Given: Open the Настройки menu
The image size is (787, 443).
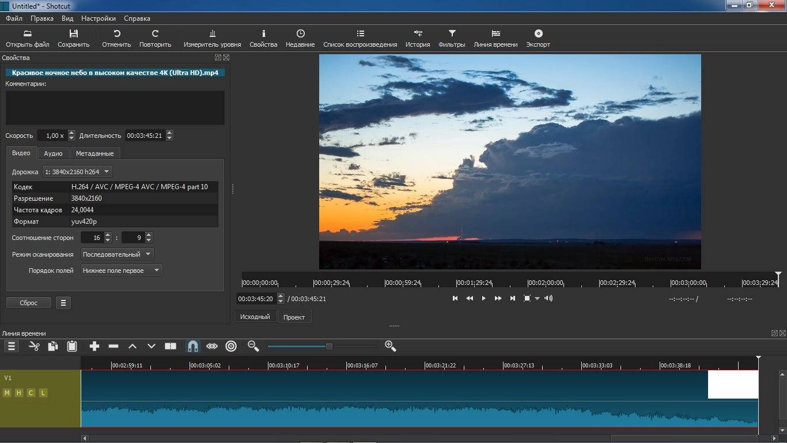Looking at the screenshot, I should pos(99,18).
